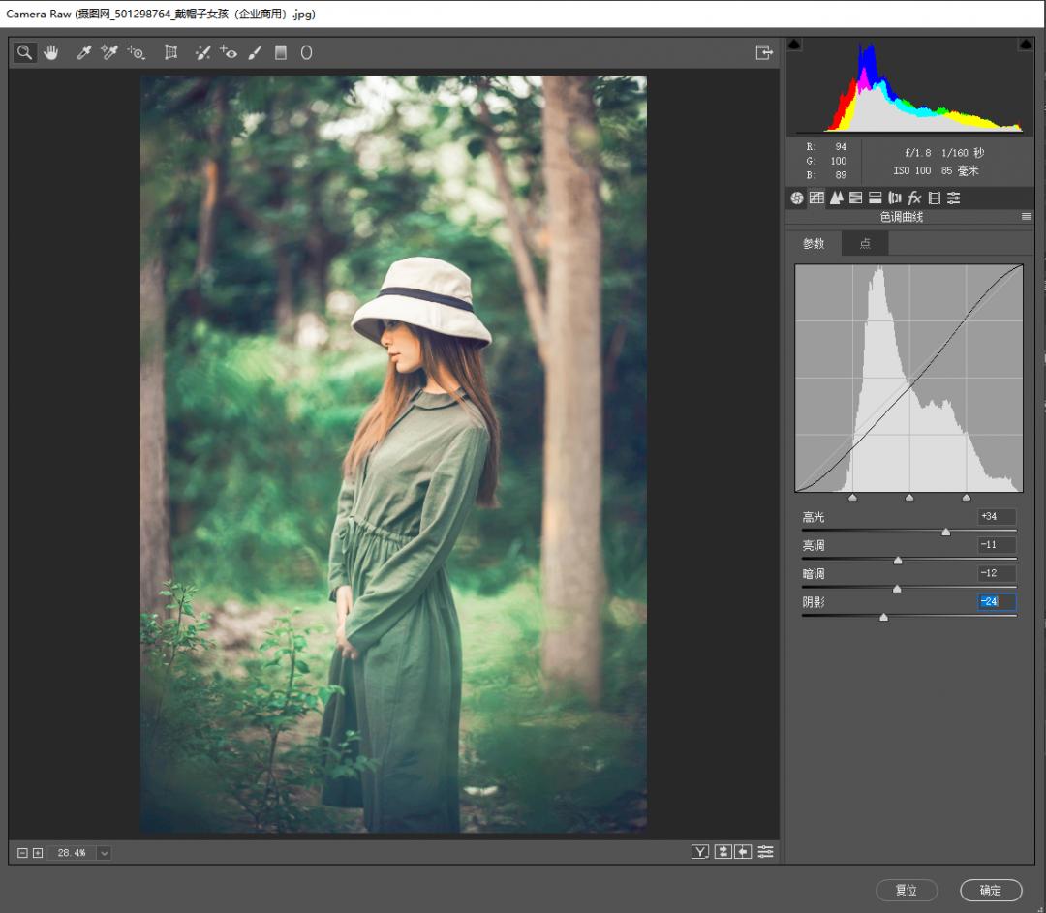Open the fx Effects panel
The width and height of the screenshot is (1046, 913).
coord(914,198)
